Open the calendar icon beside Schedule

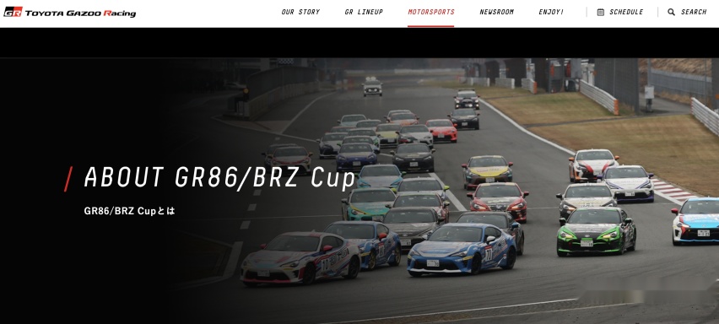click(x=600, y=13)
